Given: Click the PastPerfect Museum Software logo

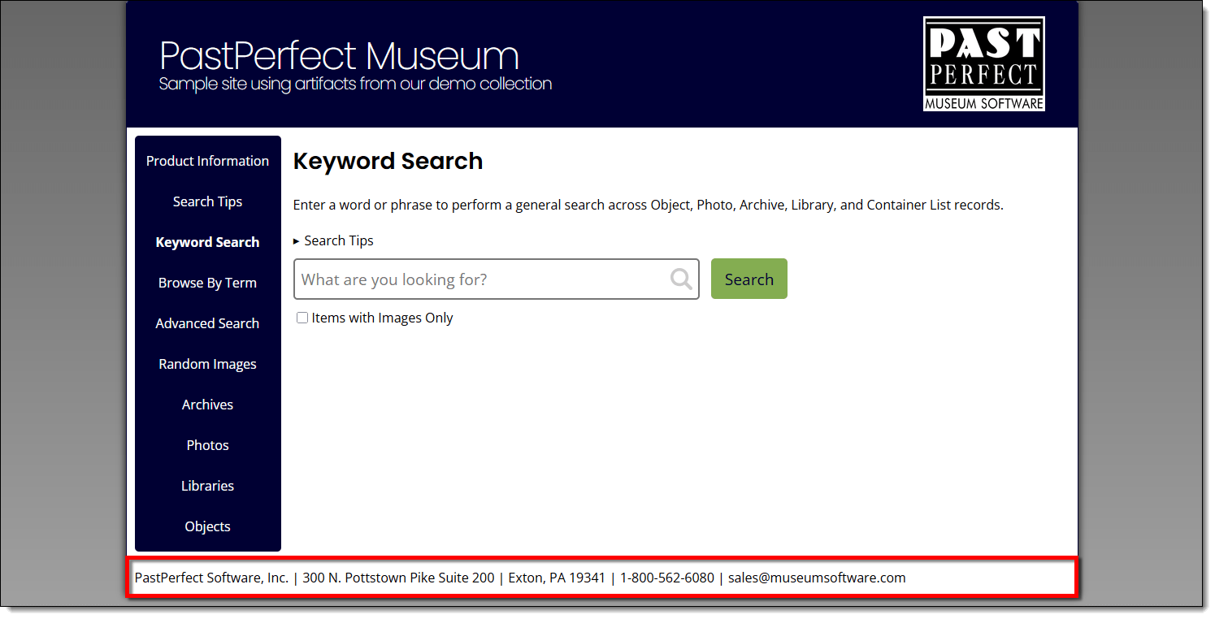Looking at the screenshot, I should click(983, 64).
